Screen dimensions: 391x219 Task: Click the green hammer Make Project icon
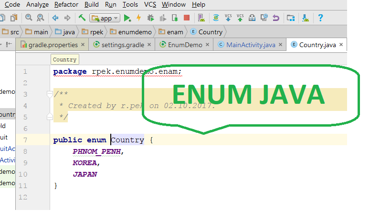pos(82,18)
